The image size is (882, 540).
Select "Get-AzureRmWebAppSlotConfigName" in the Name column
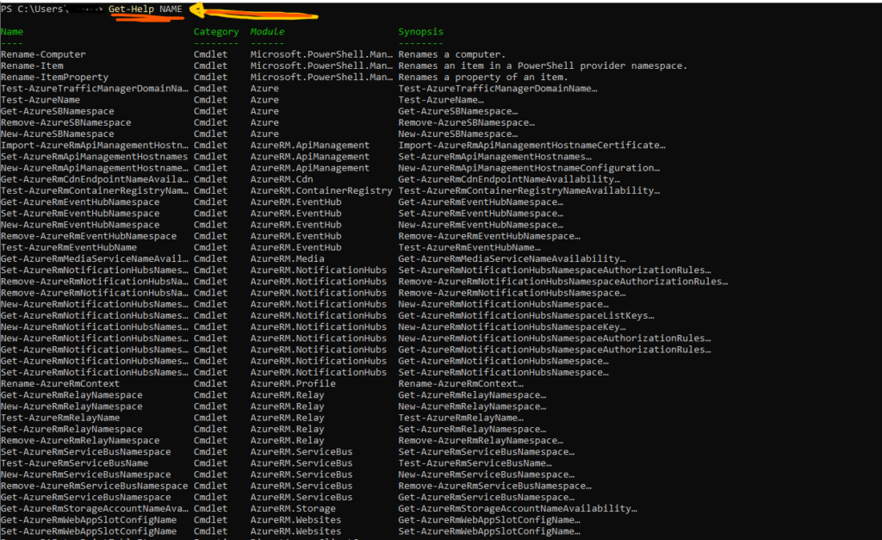89,519
